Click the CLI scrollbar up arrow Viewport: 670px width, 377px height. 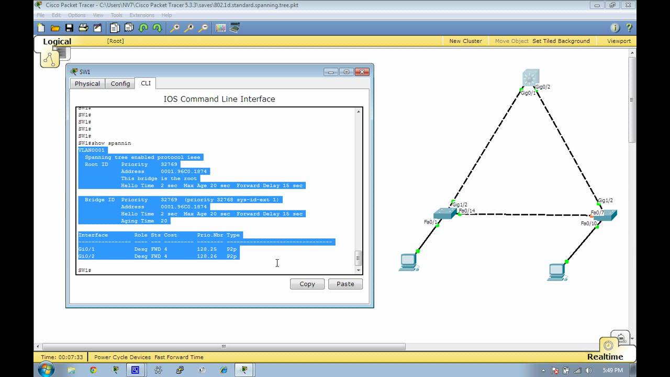point(359,112)
